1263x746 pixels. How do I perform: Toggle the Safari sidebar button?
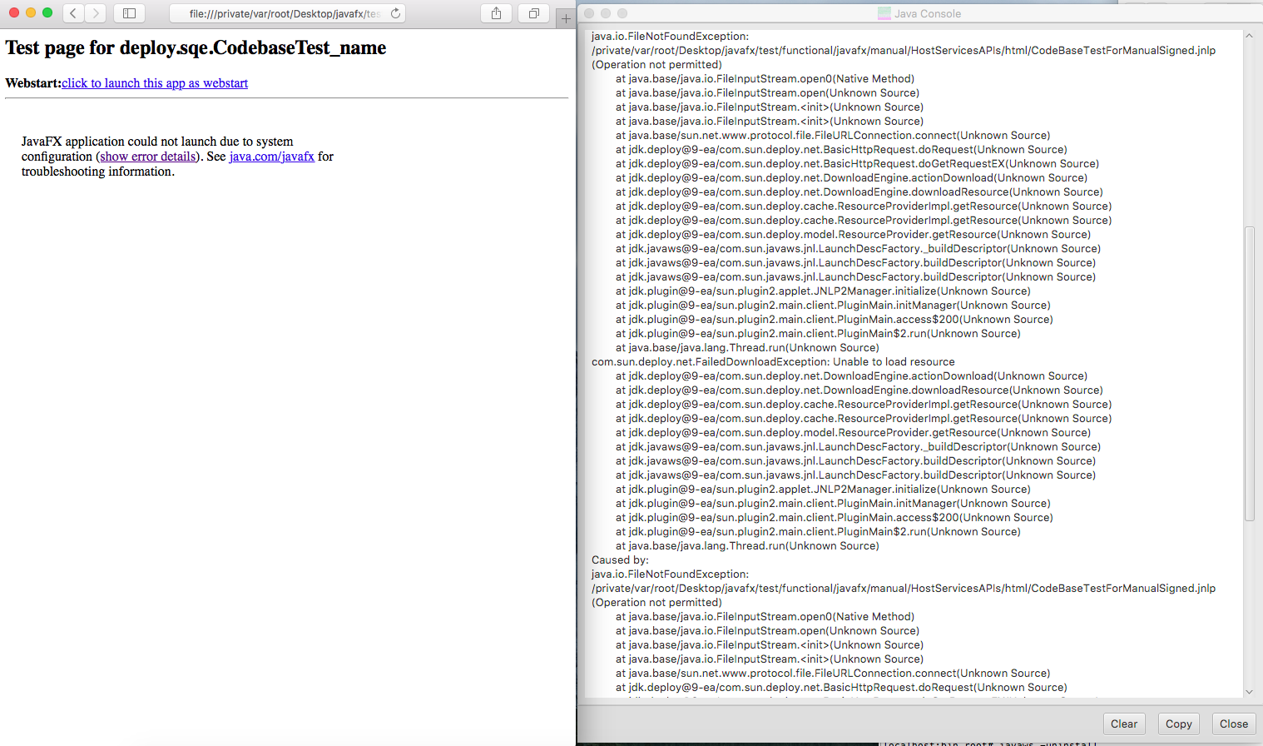click(x=129, y=13)
